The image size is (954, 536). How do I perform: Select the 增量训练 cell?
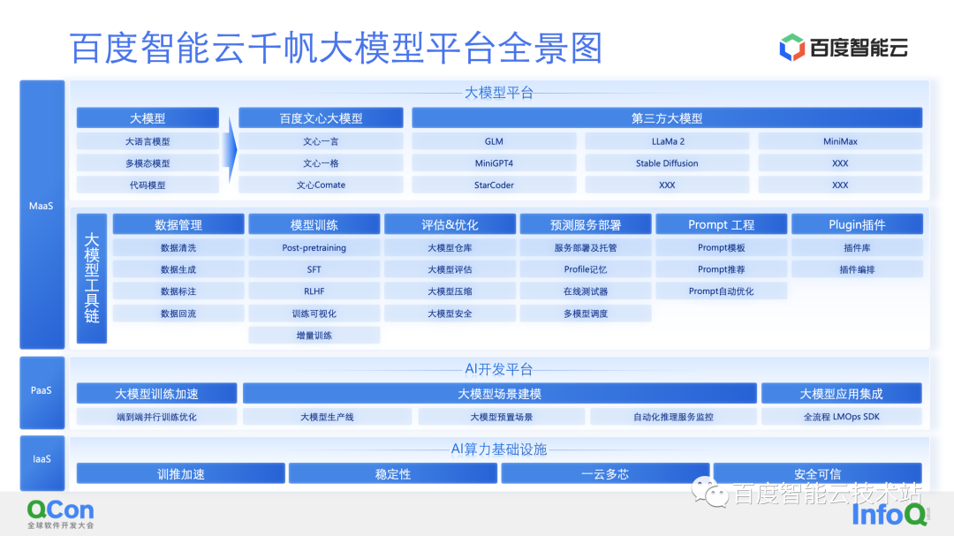[x=314, y=336]
